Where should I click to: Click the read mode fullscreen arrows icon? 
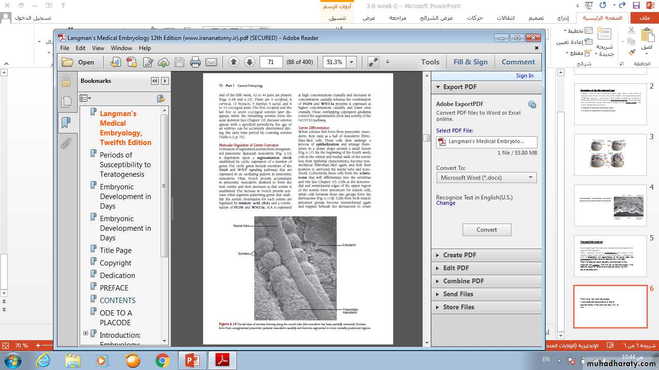[x=373, y=62]
